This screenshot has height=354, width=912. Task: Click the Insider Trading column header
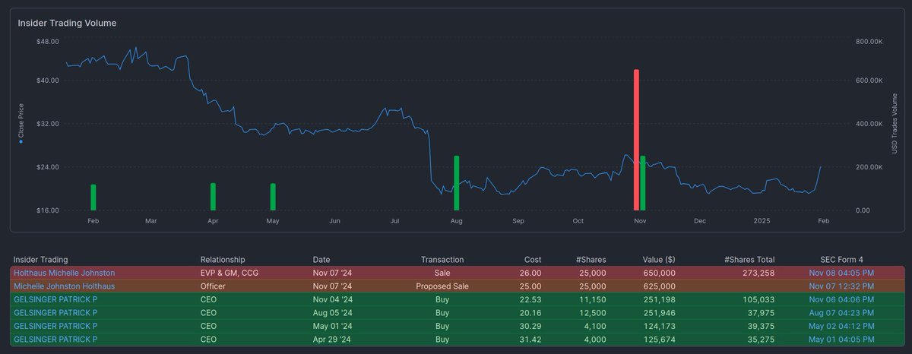(x=40, y=260)
